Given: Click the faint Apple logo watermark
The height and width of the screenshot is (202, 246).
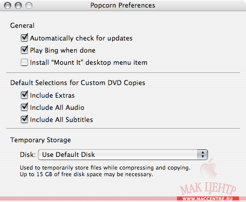Looking at the screenshot, I should (208, 169).
